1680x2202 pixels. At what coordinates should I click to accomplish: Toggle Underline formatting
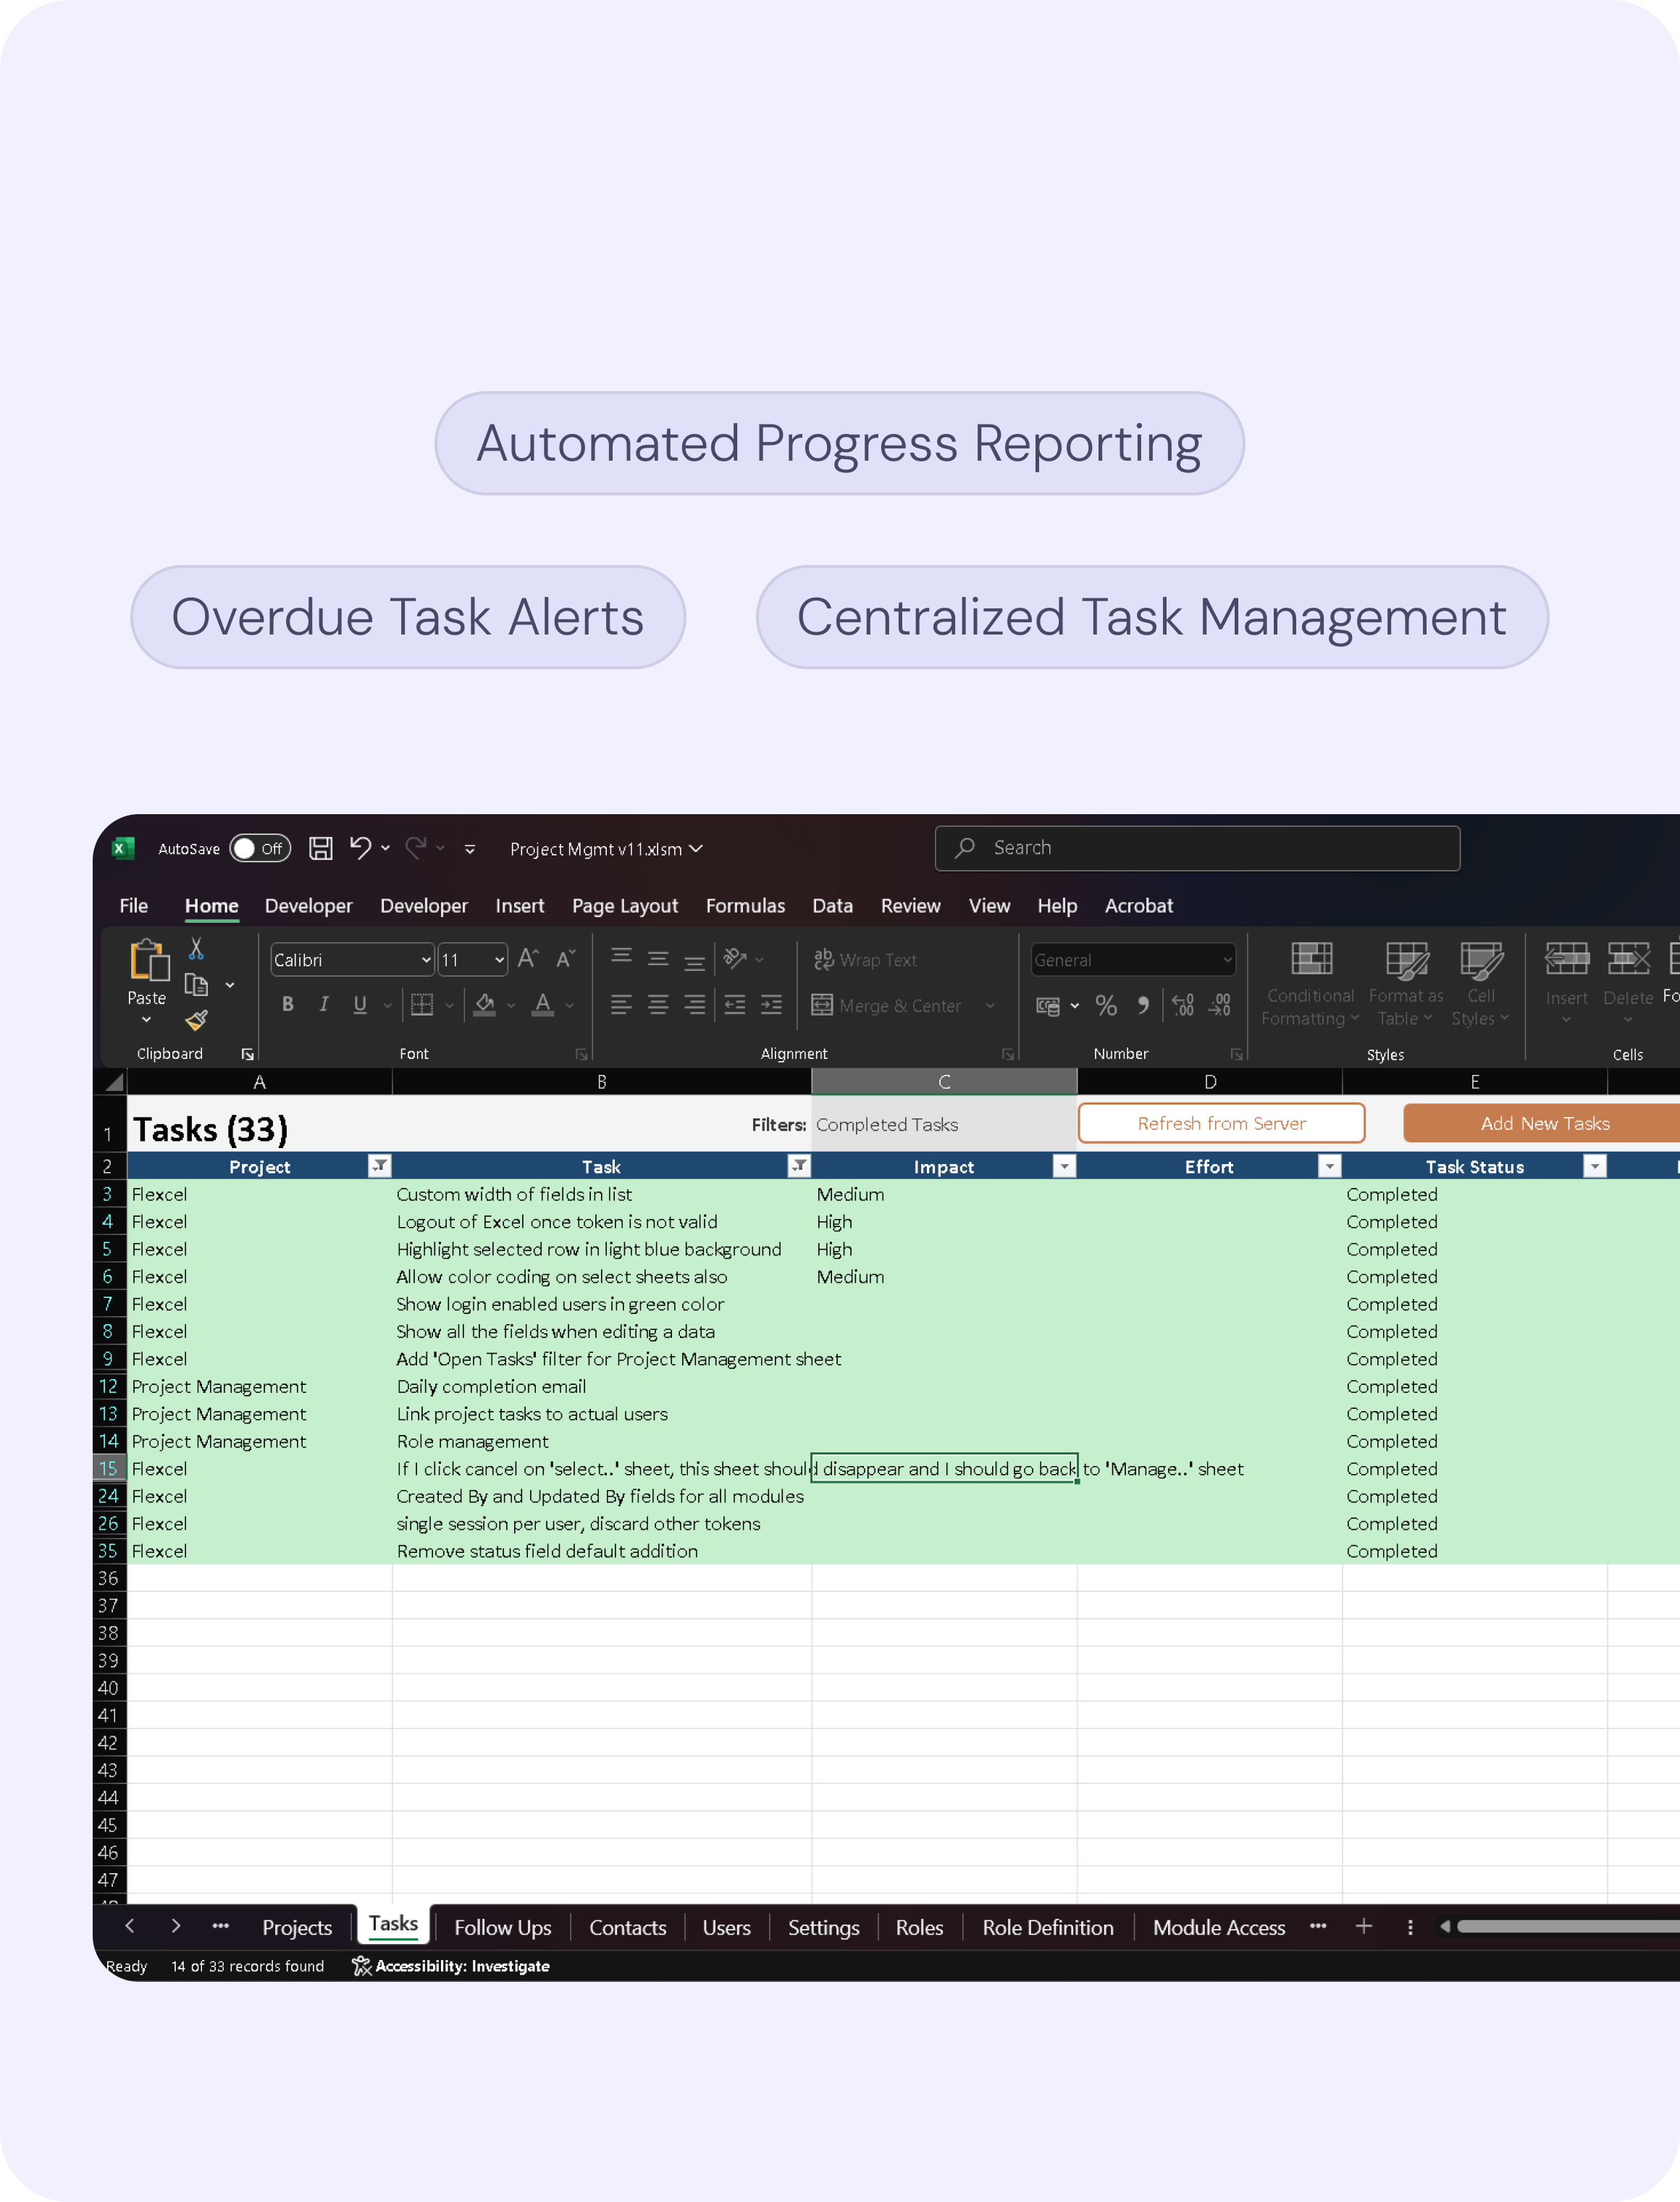click(359, 1004)
